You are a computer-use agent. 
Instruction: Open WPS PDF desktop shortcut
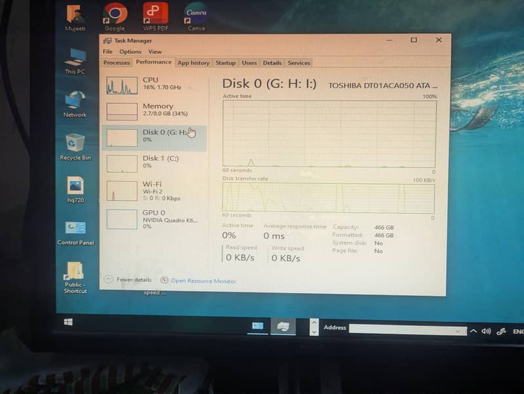pyautogui.click(x=155, y=17)
